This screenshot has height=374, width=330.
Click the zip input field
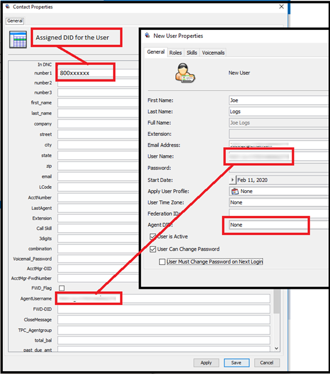pos(98,166)
